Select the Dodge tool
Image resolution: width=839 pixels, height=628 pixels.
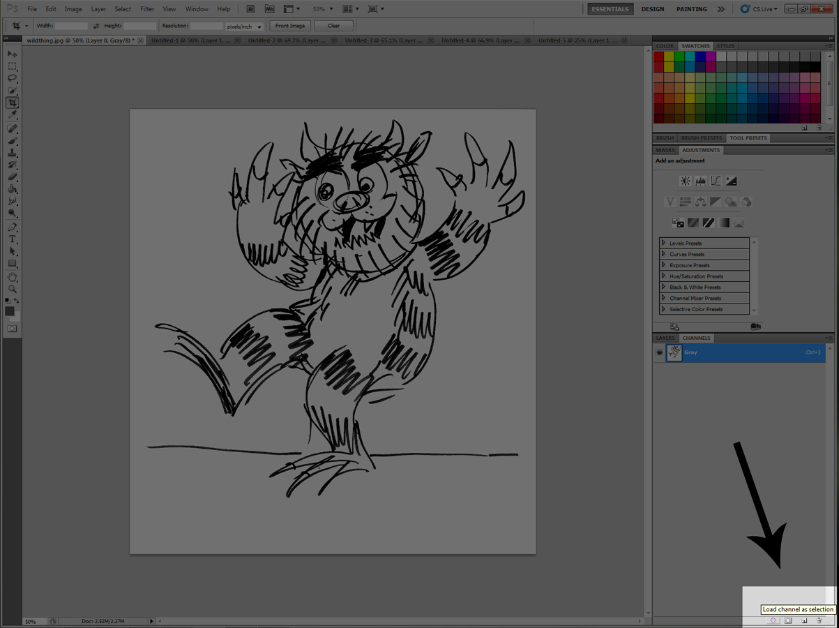point(12,213)
